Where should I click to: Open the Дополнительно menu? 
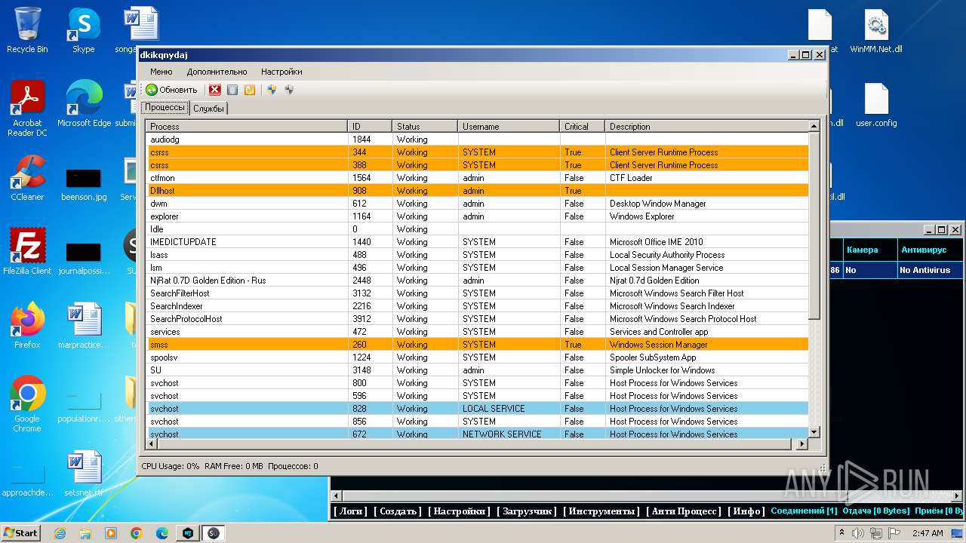tap(217, 72)
